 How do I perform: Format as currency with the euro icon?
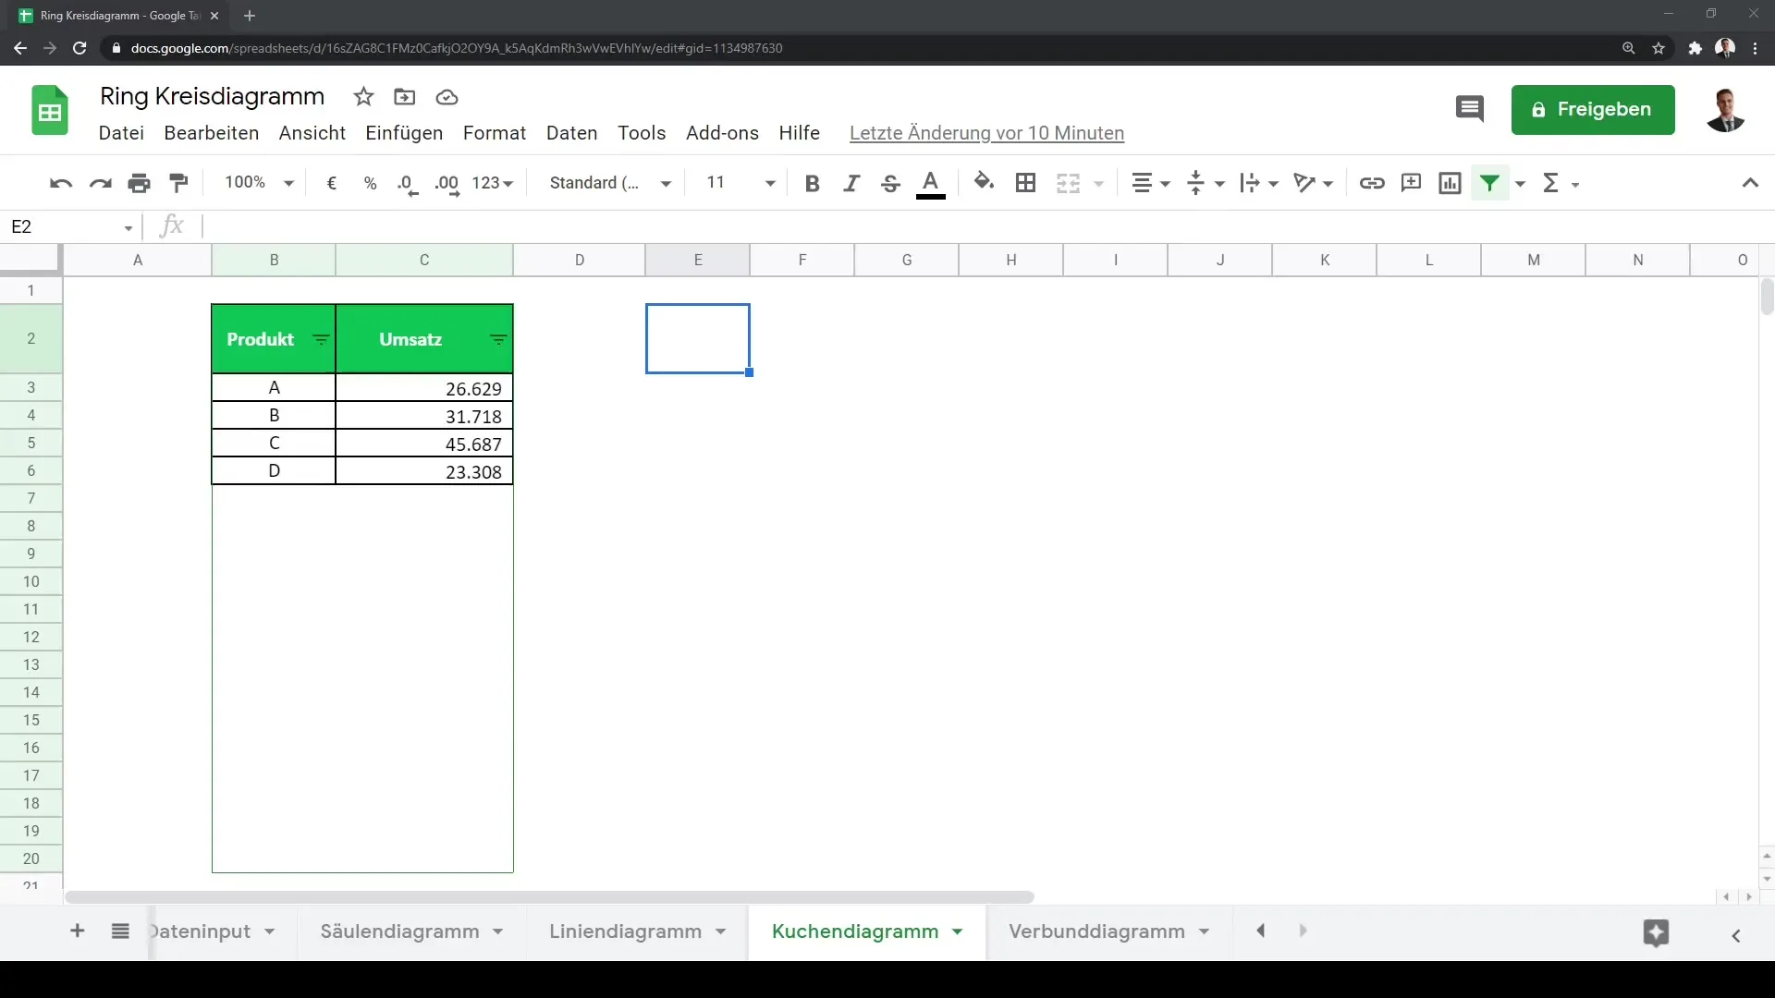pos(332,183)
